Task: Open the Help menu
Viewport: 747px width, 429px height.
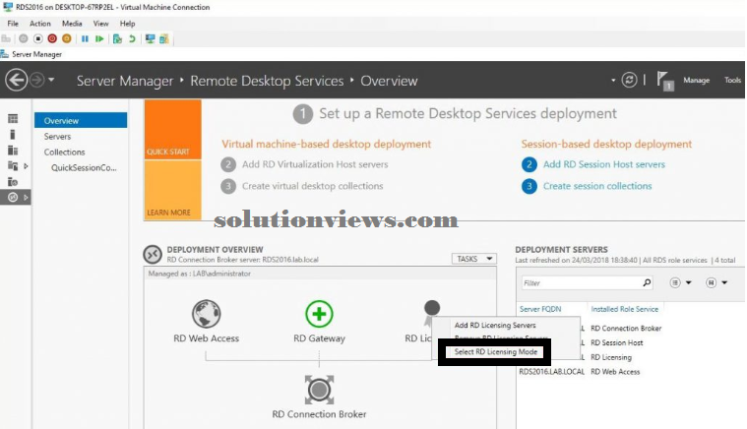Action: click(127, 24)
